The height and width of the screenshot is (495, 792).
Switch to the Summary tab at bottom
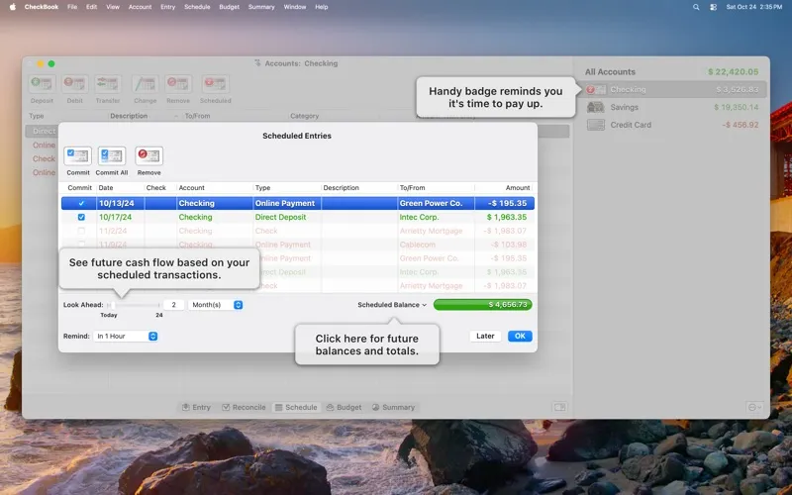[393, 407]
